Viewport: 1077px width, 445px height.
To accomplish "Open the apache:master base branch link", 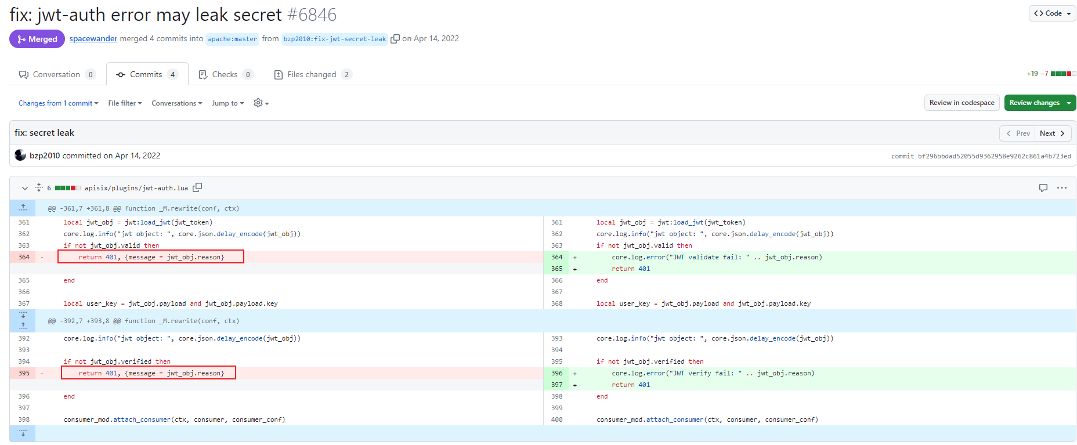I will pyautogui.click(x=232, y=39).
